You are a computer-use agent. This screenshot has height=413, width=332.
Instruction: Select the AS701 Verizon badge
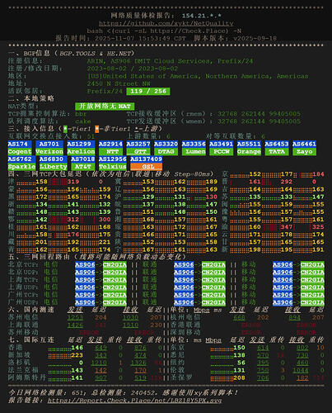tap(49, 148)
